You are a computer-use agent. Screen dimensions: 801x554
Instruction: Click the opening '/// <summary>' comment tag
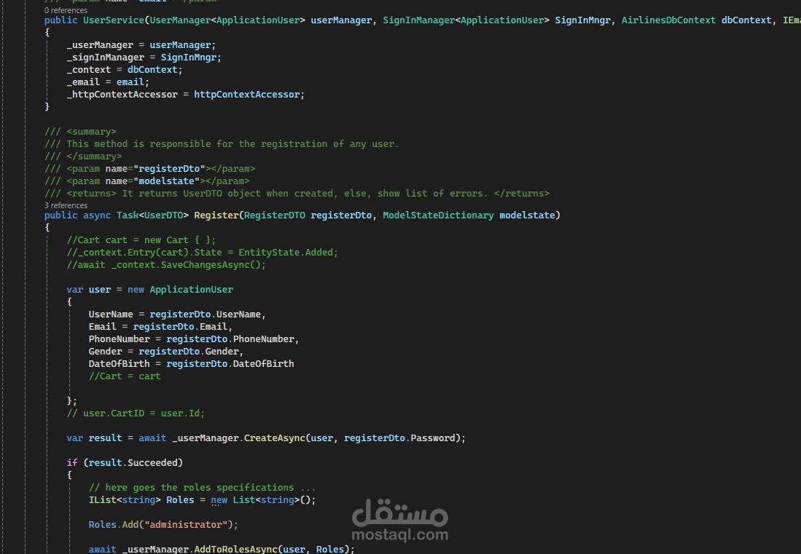(x=80, y=132)
